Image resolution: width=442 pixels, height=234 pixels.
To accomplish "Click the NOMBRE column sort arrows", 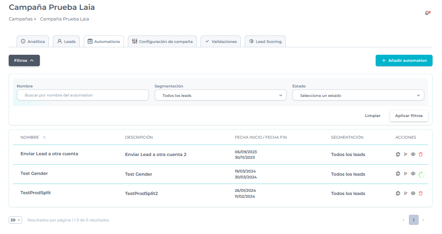I will pyautogui.click(x=44, y=137).
